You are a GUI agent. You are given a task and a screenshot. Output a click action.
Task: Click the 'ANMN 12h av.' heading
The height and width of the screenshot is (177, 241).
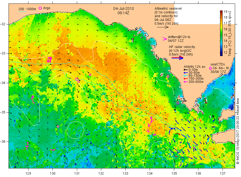[195, 67]
